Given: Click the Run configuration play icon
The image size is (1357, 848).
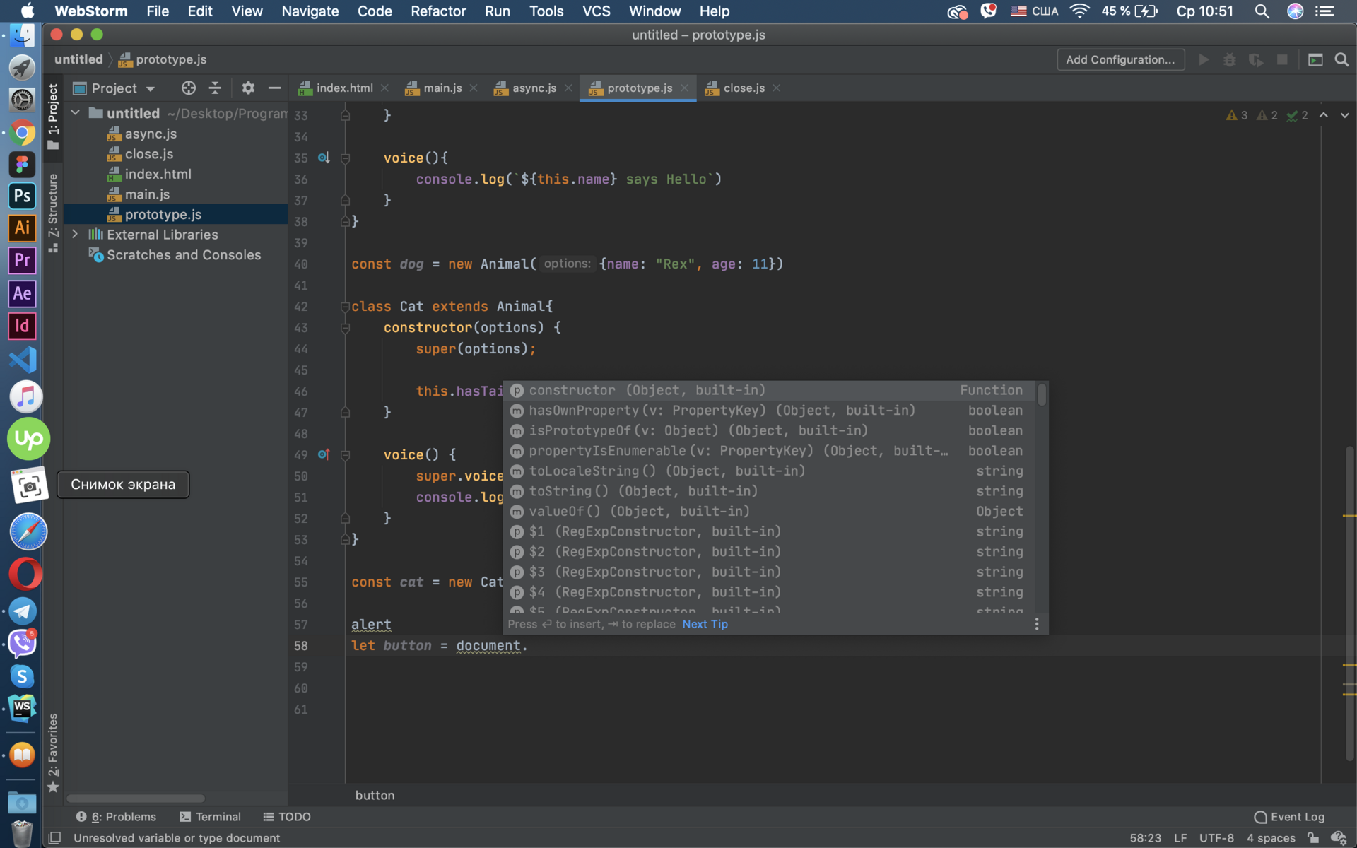Looking at the screenshot, I should tap(1204, 60).
